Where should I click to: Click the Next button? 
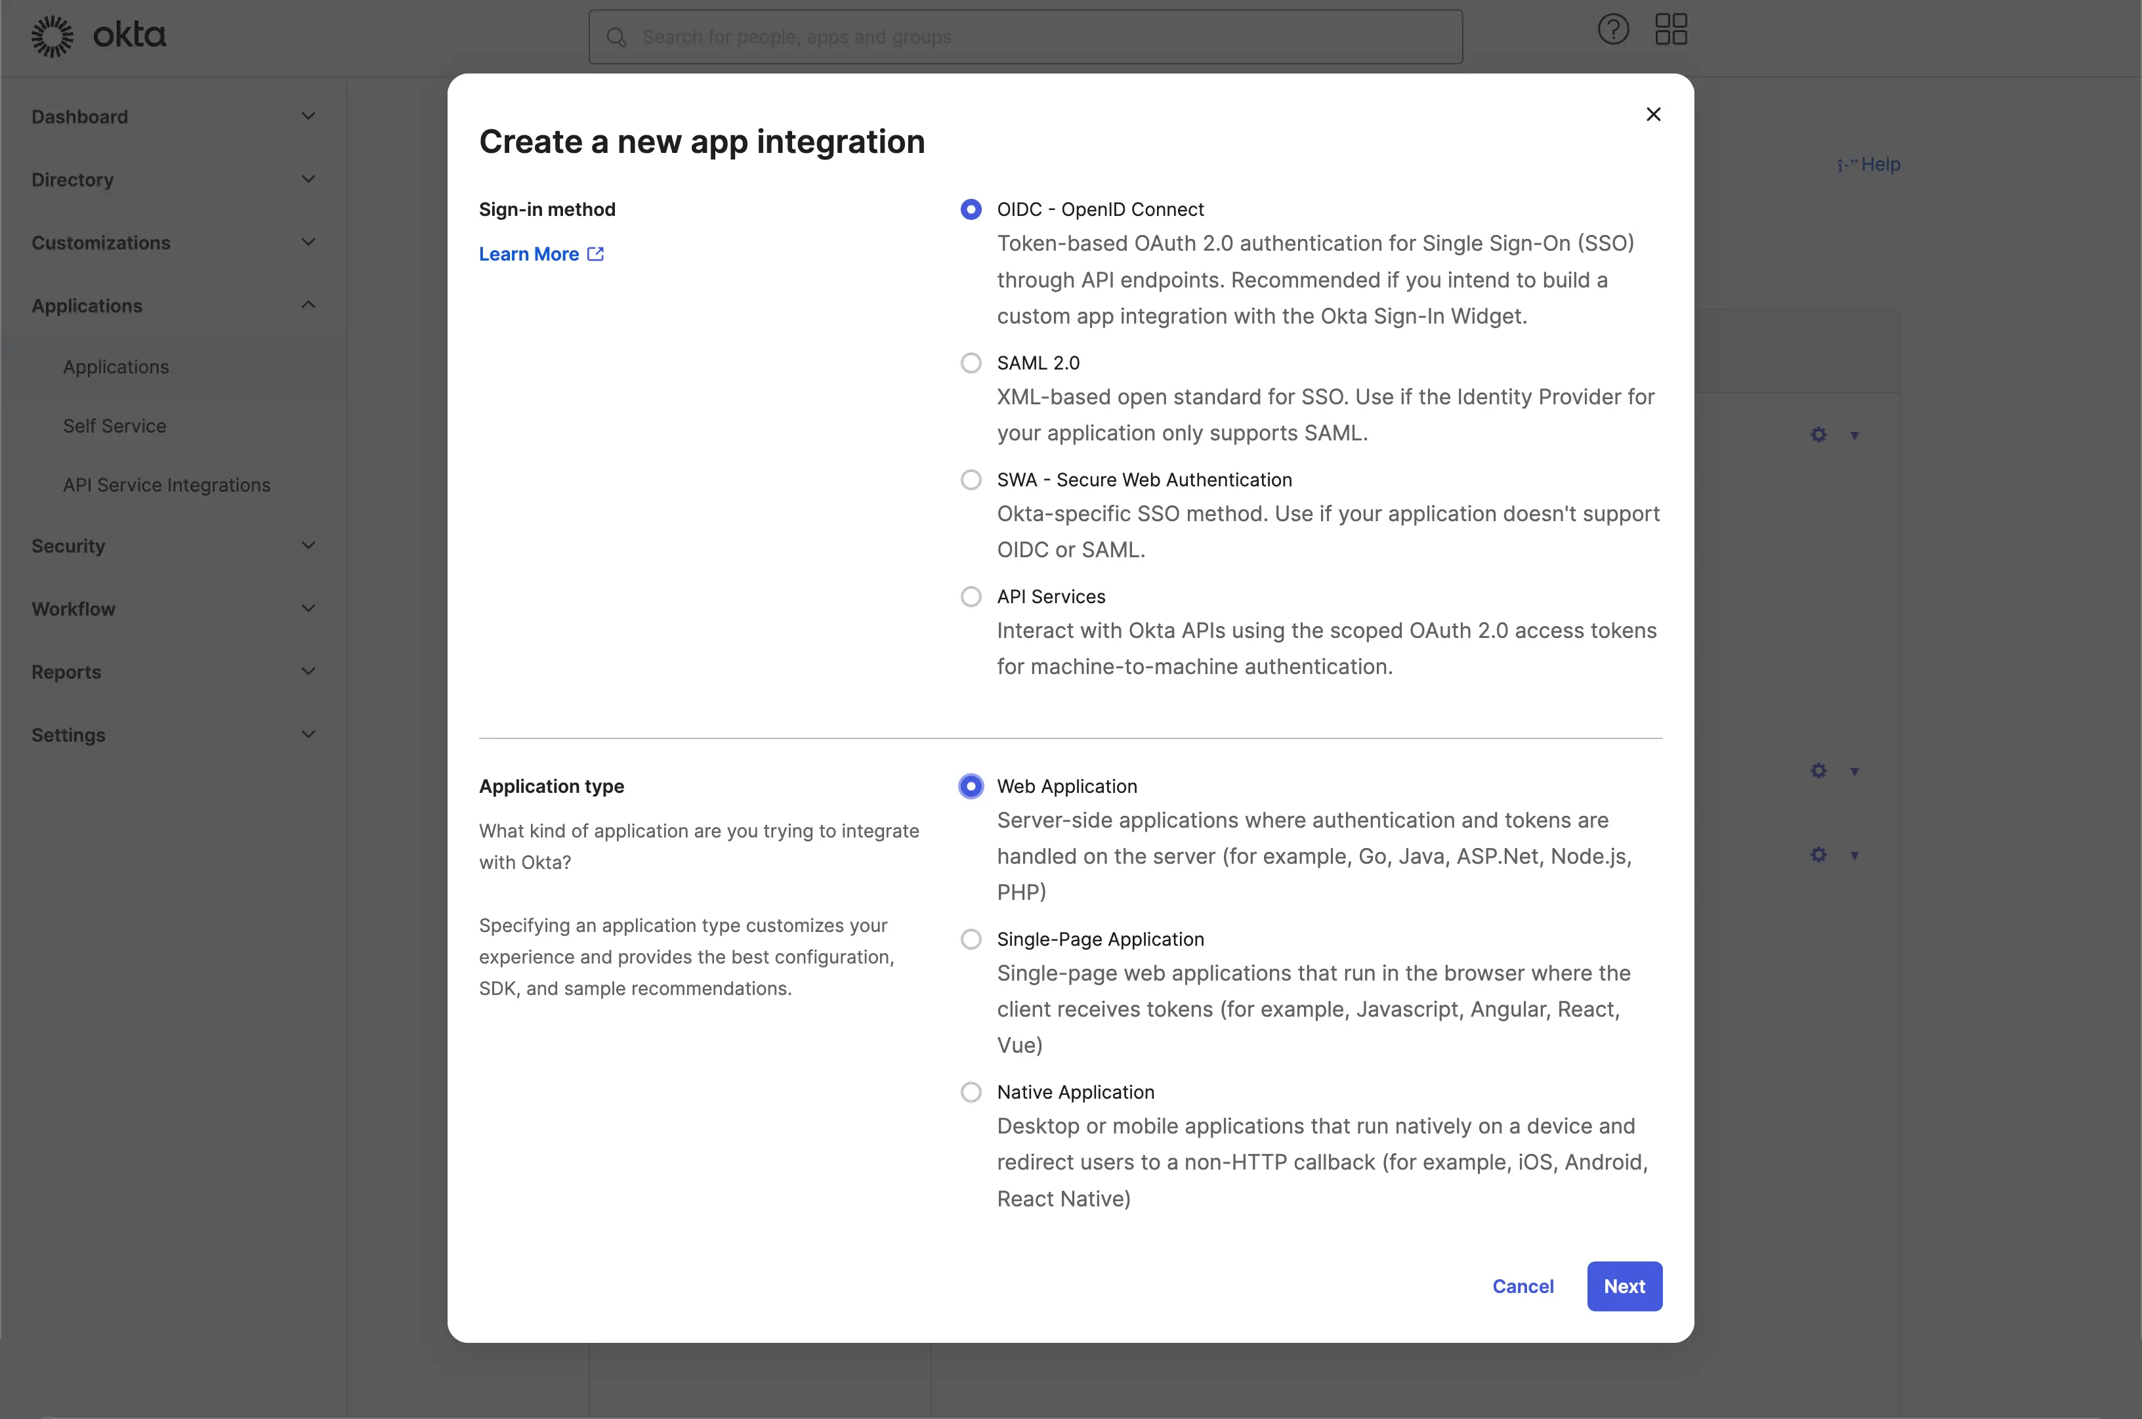pos(1624,1286)
